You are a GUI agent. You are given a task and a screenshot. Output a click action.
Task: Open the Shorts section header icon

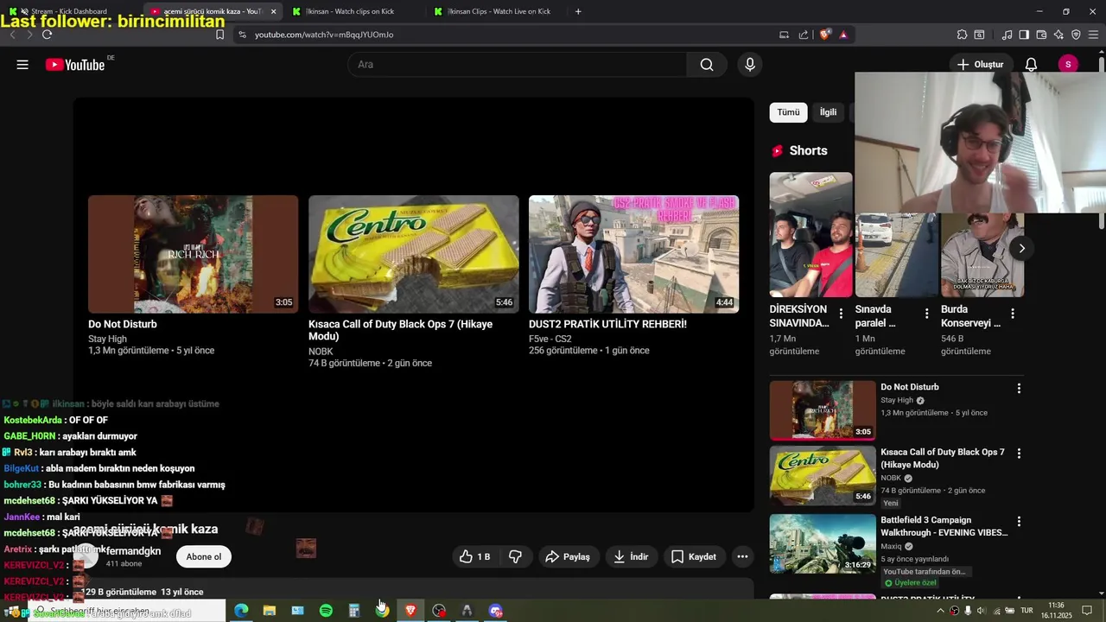click(x=777, y=150)
